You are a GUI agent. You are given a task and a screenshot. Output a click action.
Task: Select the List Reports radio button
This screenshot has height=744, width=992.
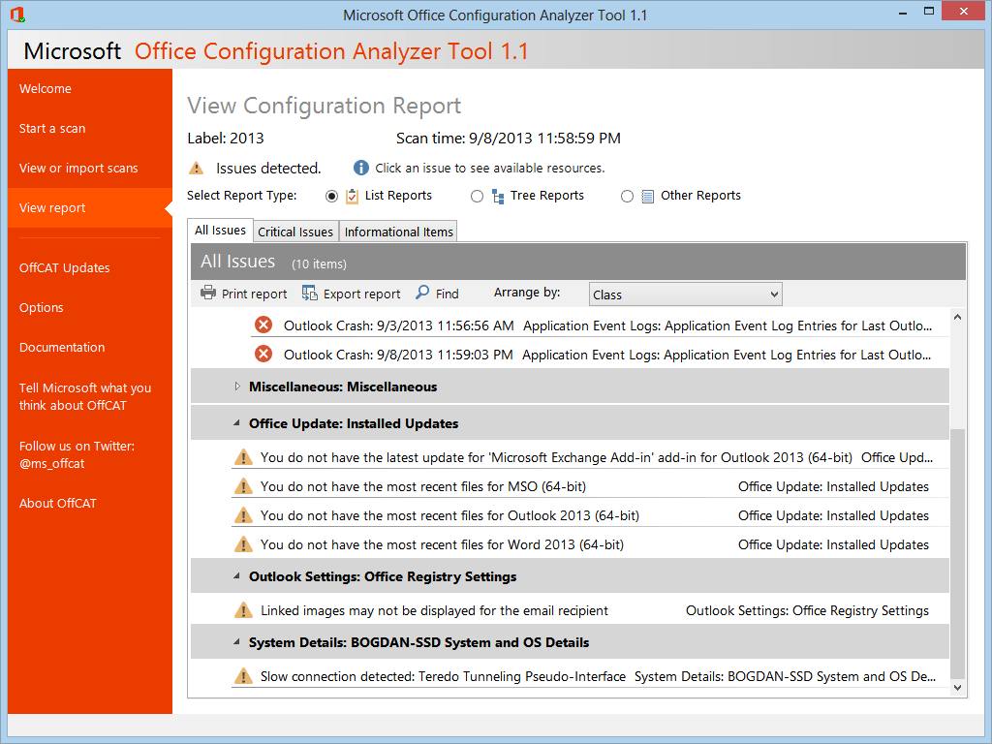331,196
